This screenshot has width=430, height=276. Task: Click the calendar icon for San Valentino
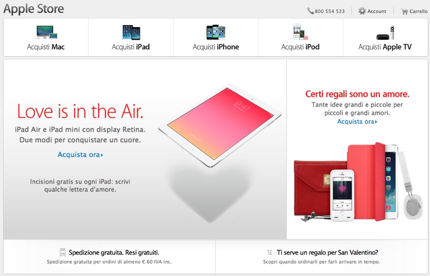[270, 252]
